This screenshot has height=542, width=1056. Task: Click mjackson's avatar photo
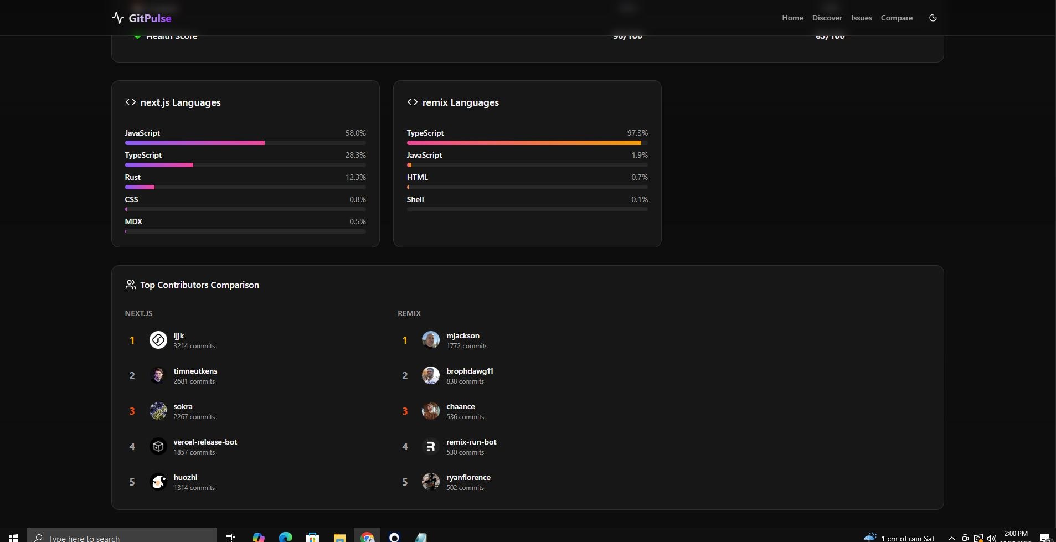click(x=430, y=340)
